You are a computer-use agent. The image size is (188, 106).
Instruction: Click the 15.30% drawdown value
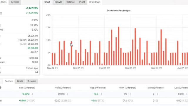tap(34, 30)
